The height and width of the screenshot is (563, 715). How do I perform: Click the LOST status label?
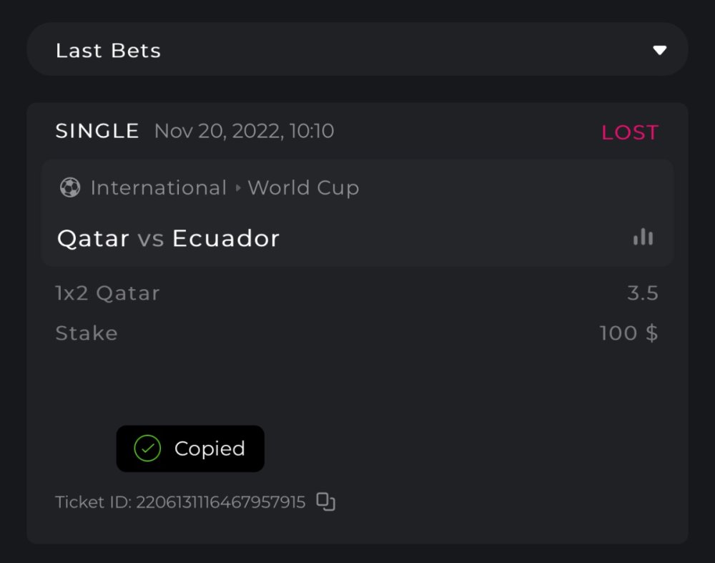tap(629, 132)
